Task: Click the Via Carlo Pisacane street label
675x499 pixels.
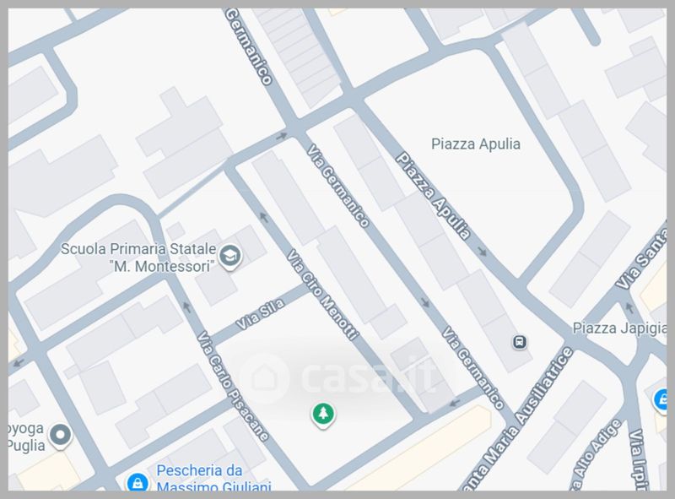Action: (233, 386)
